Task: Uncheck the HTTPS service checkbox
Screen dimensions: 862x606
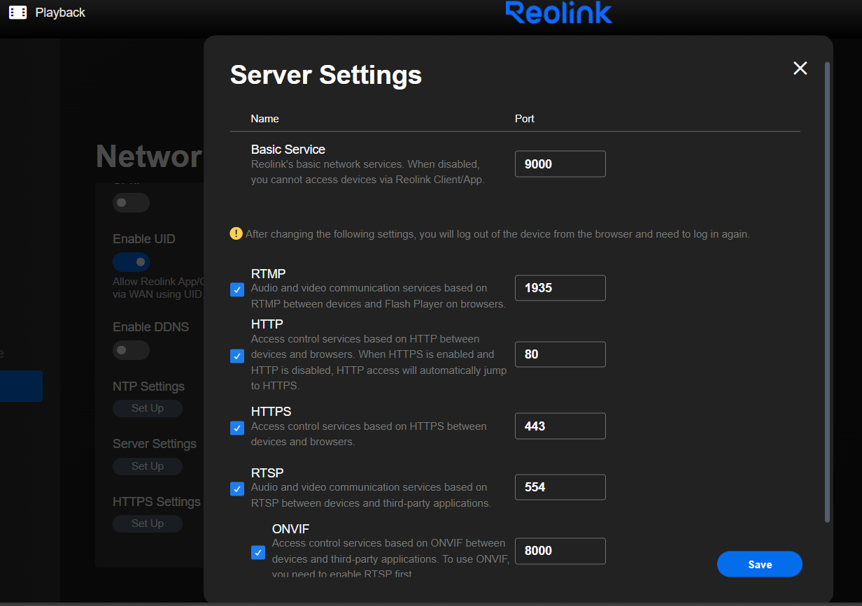Action: point(237,428)
